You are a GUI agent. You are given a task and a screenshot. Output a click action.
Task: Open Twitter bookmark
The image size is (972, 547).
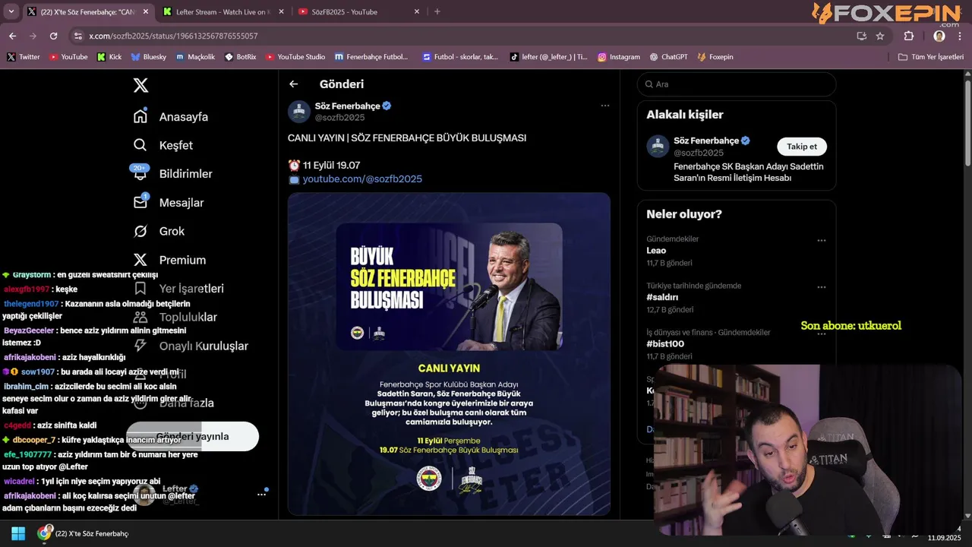(x=24, y=57)
